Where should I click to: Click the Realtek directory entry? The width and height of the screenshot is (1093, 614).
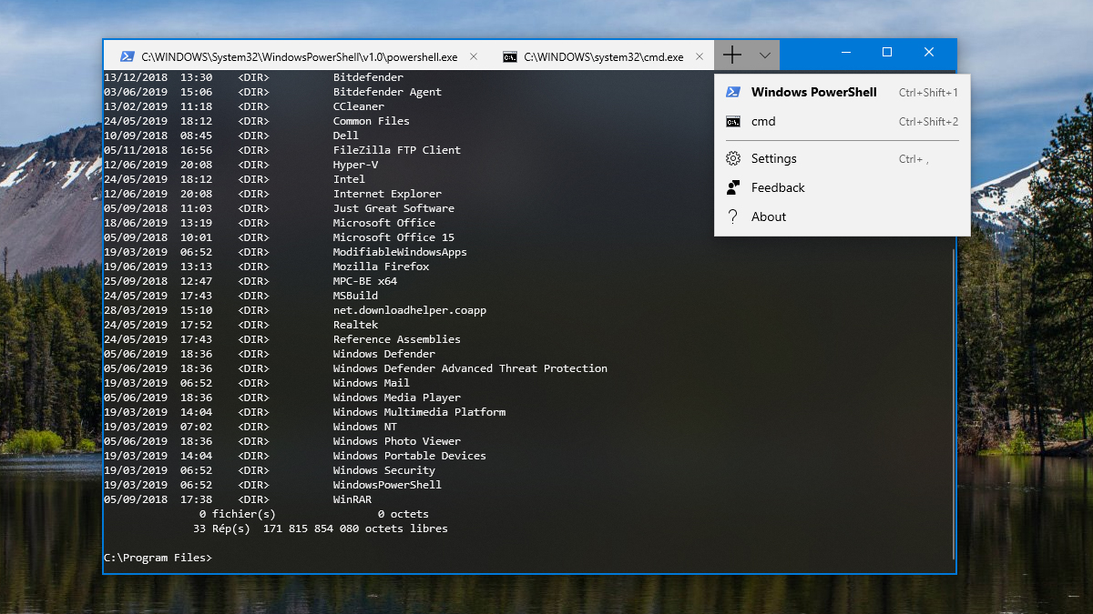click(x=355, y=325)
